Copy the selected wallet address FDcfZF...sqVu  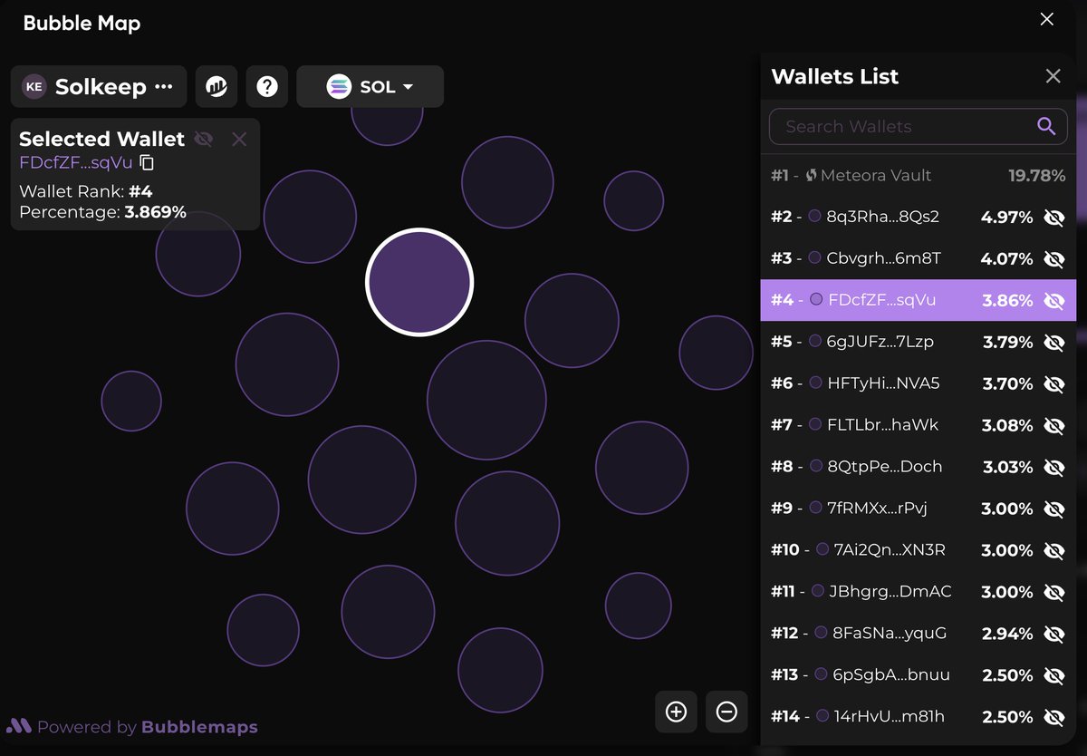click(x=148, y=163)
